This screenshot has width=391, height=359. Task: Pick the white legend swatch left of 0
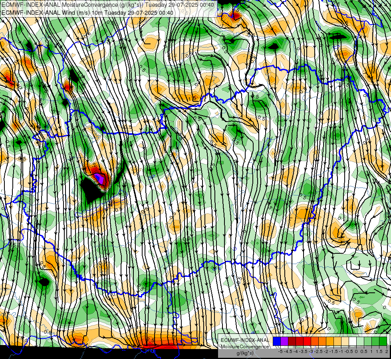353,341
